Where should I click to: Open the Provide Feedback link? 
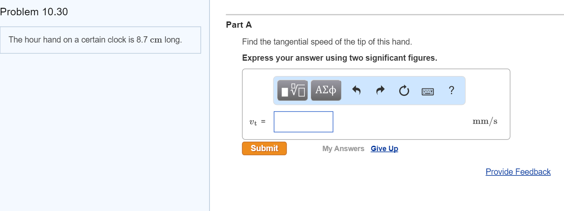pos(518,172)
